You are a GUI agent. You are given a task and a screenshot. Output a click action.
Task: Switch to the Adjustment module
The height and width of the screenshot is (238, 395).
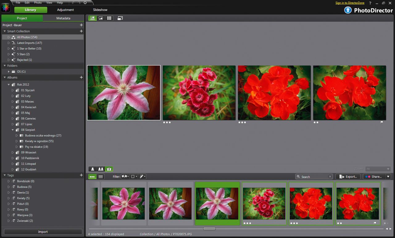65,10
